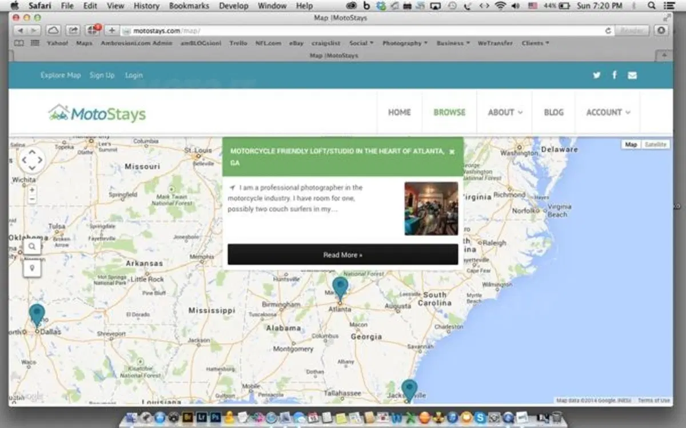Open Safari Bookmarks menu
686x428 pixels.
coord(189,6)
